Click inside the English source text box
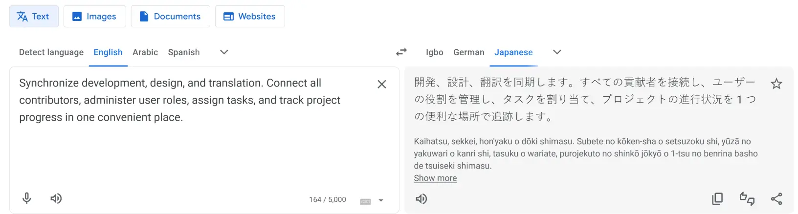 pyautogui.click(x=196, y=147)
